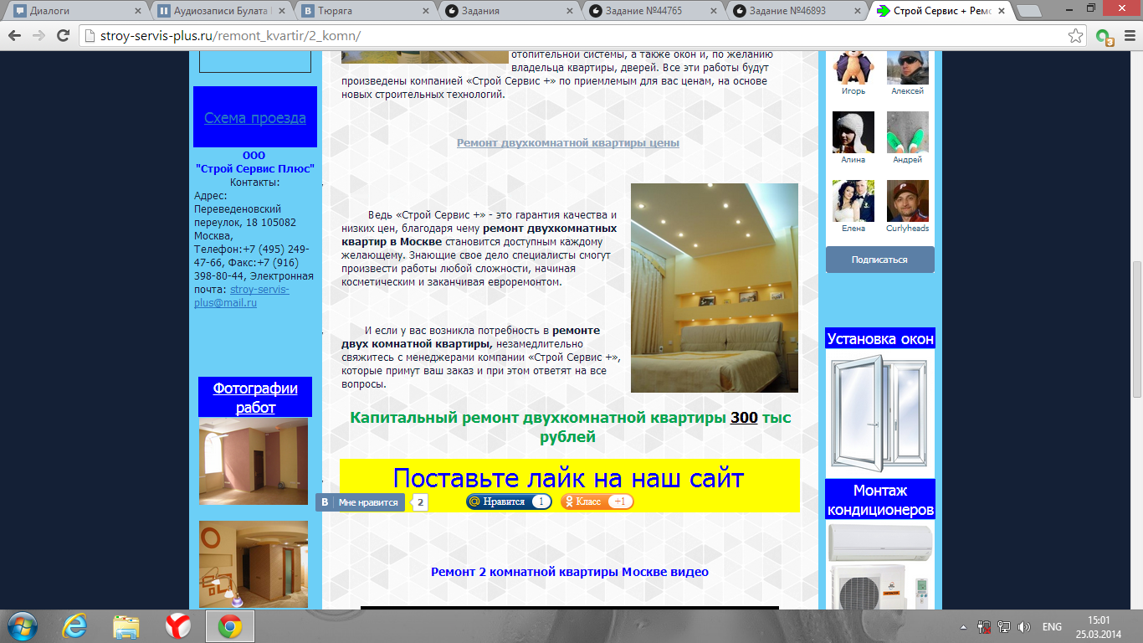Screen dimensions: 1143x643
Task: Launch Yandex browser from the taskbar
Action: [177, 626]
